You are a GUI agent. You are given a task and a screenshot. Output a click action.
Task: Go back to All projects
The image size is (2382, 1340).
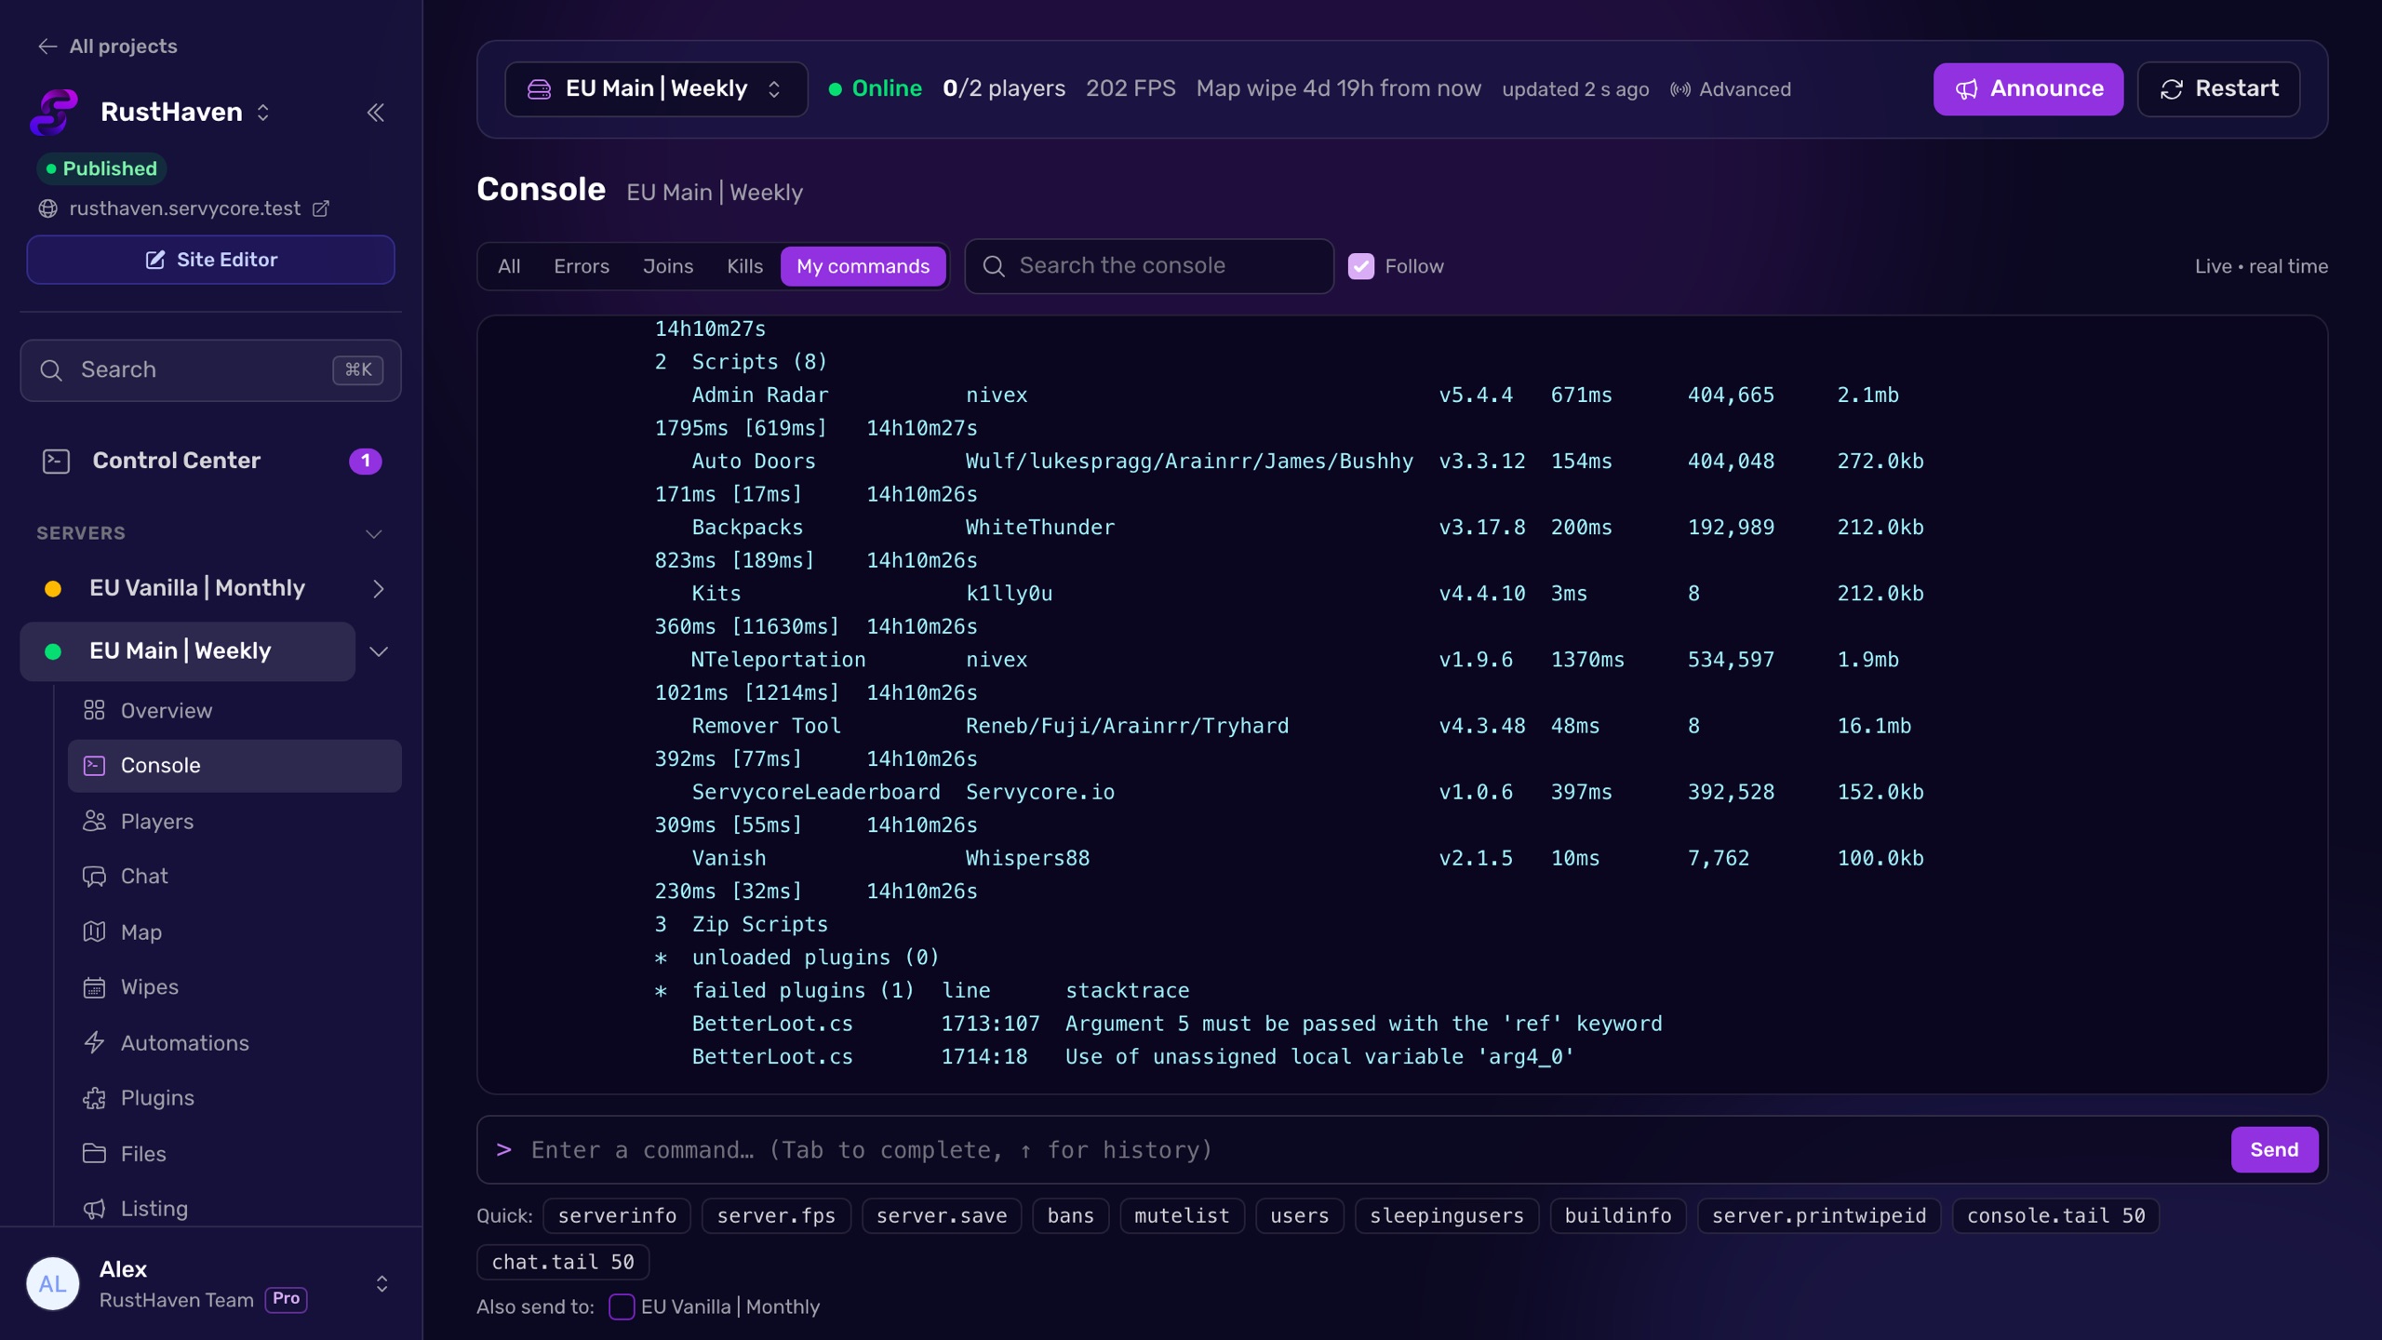(x=108, y=47)
